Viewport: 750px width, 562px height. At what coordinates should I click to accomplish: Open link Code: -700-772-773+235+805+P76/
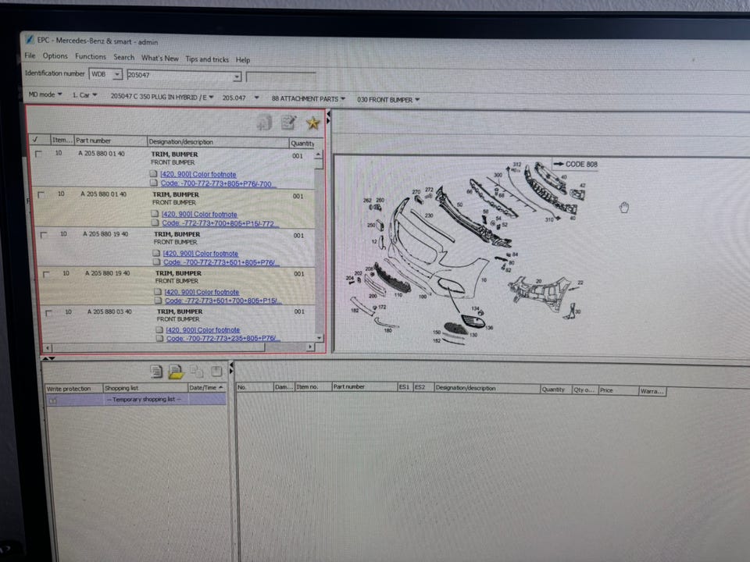tap(223, 338)
